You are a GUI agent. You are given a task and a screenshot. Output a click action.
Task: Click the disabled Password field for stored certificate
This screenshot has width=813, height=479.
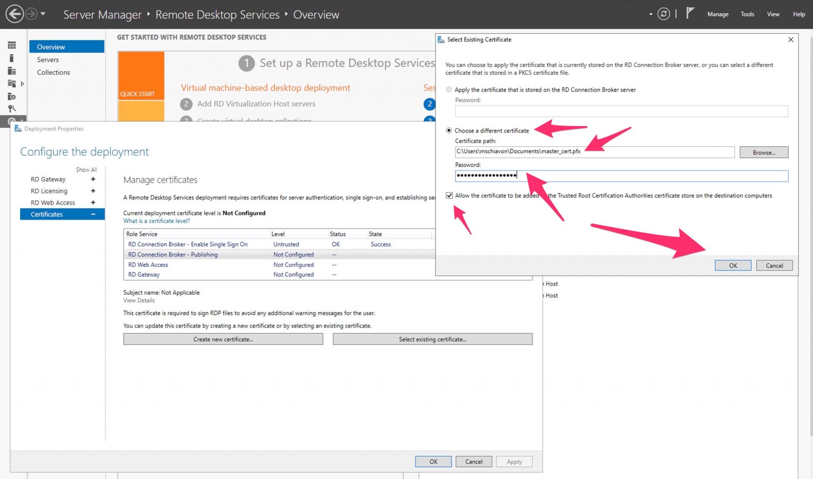(x=621, y=111)
